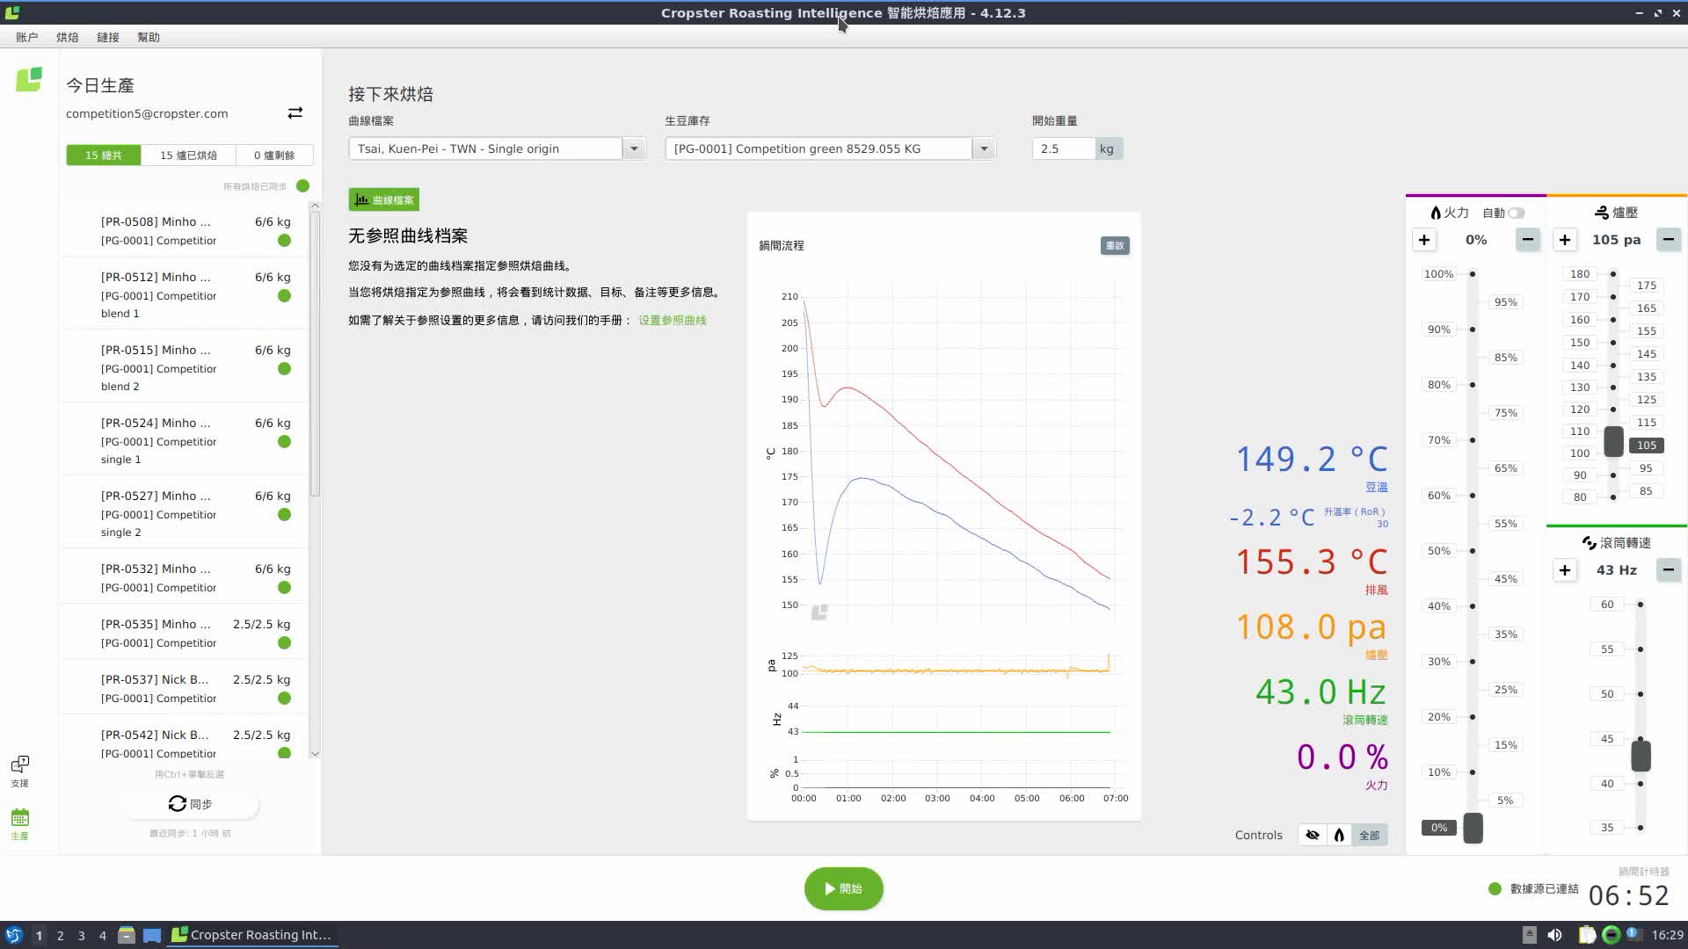The image size is (1688, 949).
Task: Hide controls with crossed eye icon
Action: click(1313, 835)
